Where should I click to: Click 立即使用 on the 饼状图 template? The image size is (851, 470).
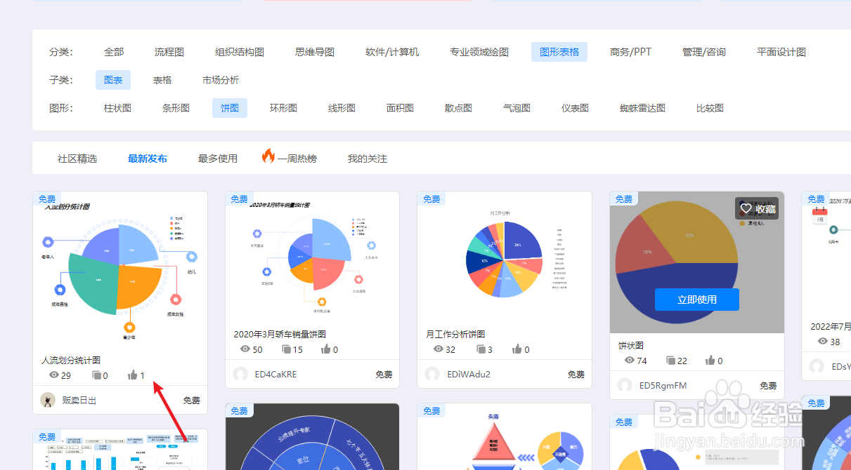tap(696, 299)
